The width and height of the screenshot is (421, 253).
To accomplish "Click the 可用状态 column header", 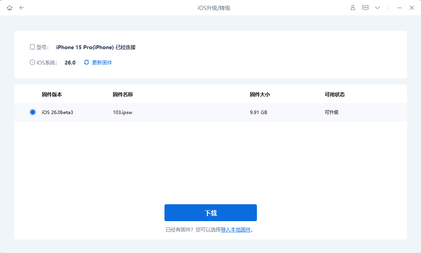I will 335,94.
